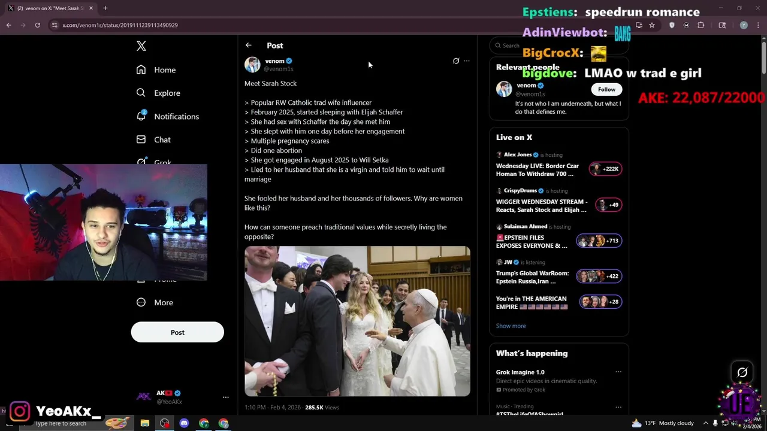Open the post's three-dot menu

[x=467, y=61]
